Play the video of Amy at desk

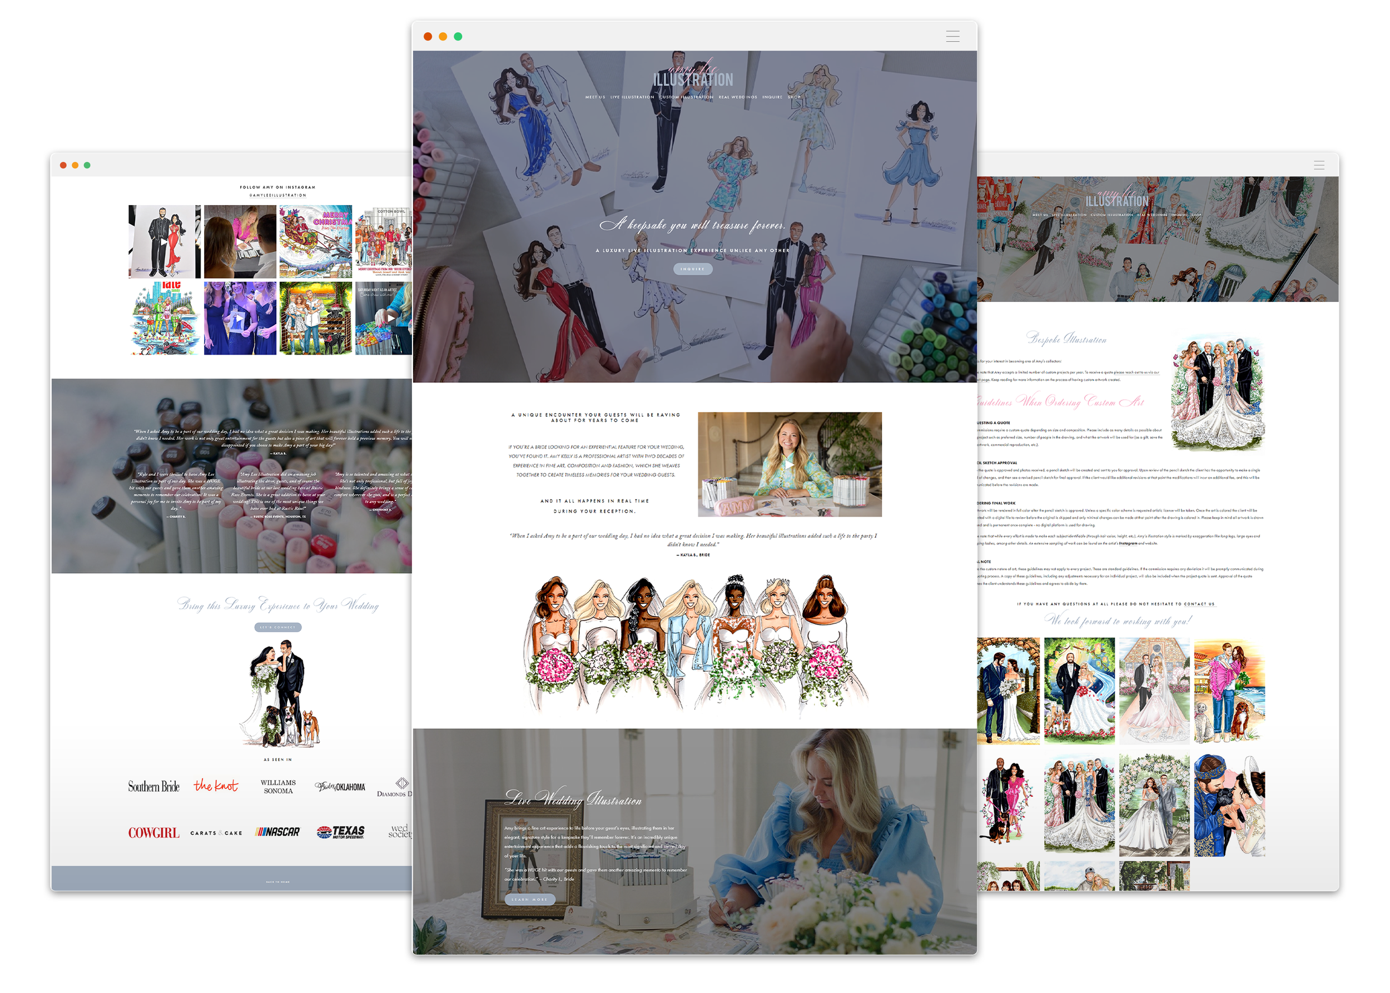click(790, 465)
